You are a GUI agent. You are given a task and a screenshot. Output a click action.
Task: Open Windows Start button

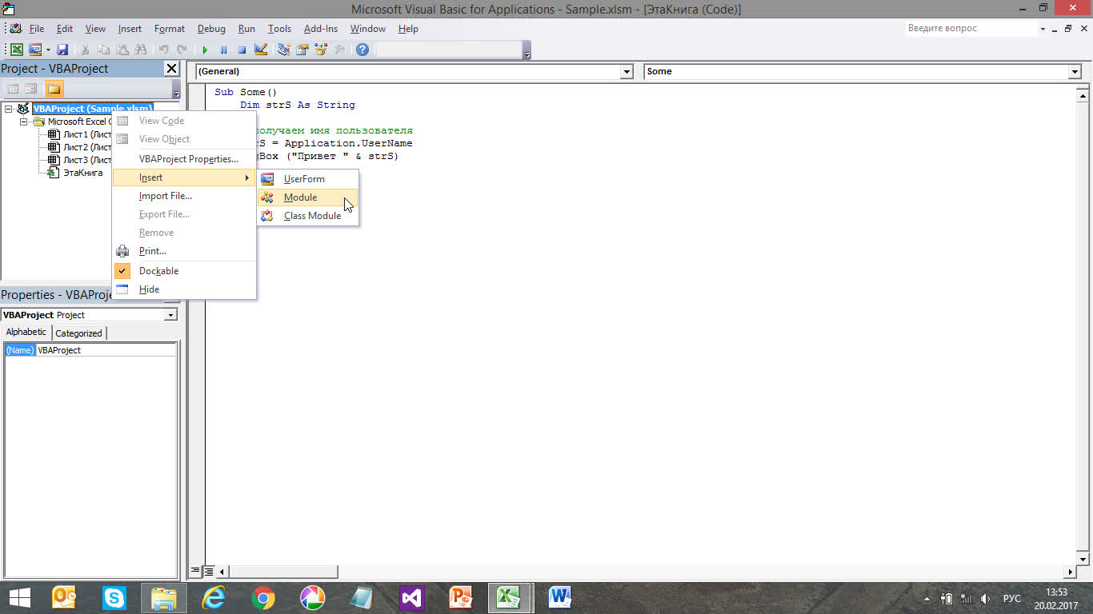(19, 597)
